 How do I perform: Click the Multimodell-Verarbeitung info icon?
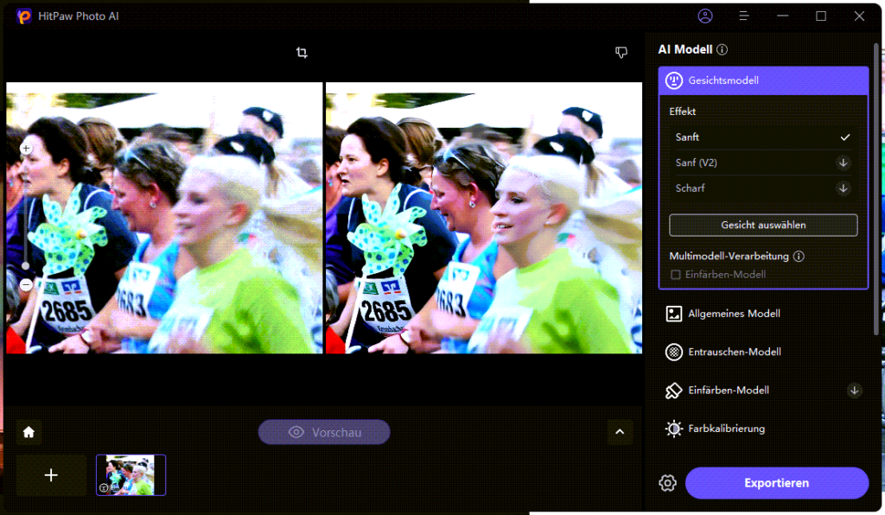(799, 256)
